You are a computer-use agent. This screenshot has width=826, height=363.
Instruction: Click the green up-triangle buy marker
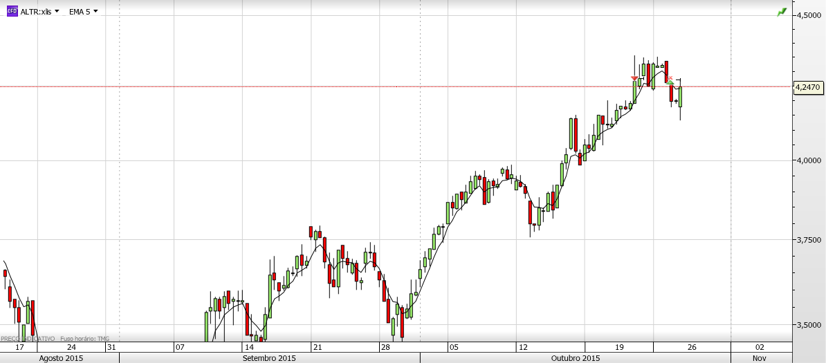tap(670, 82)
